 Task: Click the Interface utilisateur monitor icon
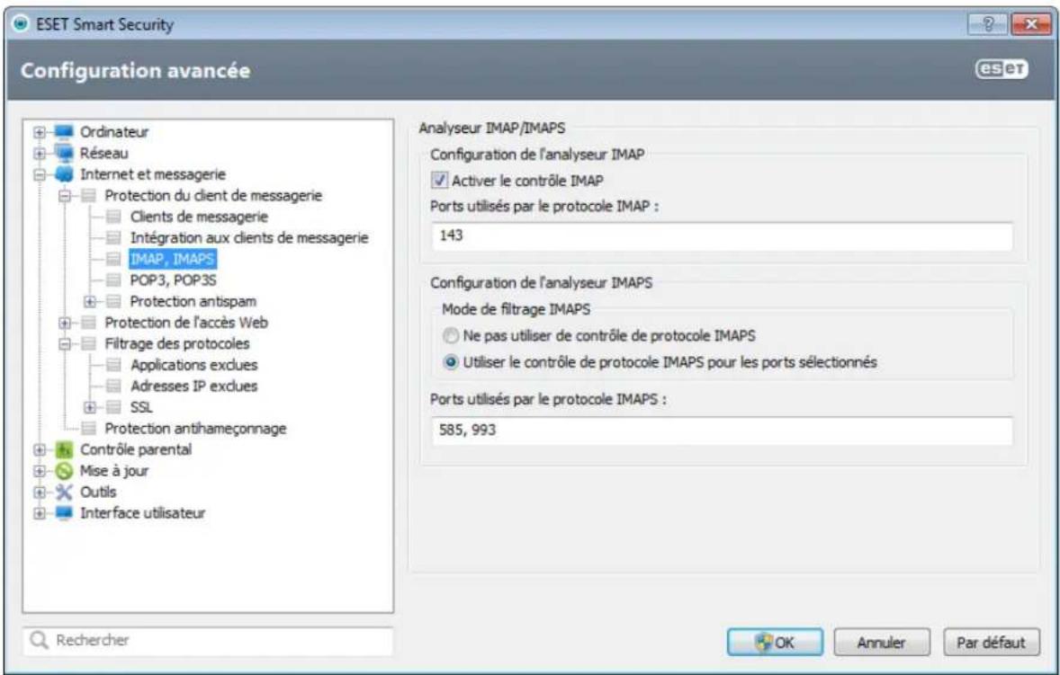64,513
